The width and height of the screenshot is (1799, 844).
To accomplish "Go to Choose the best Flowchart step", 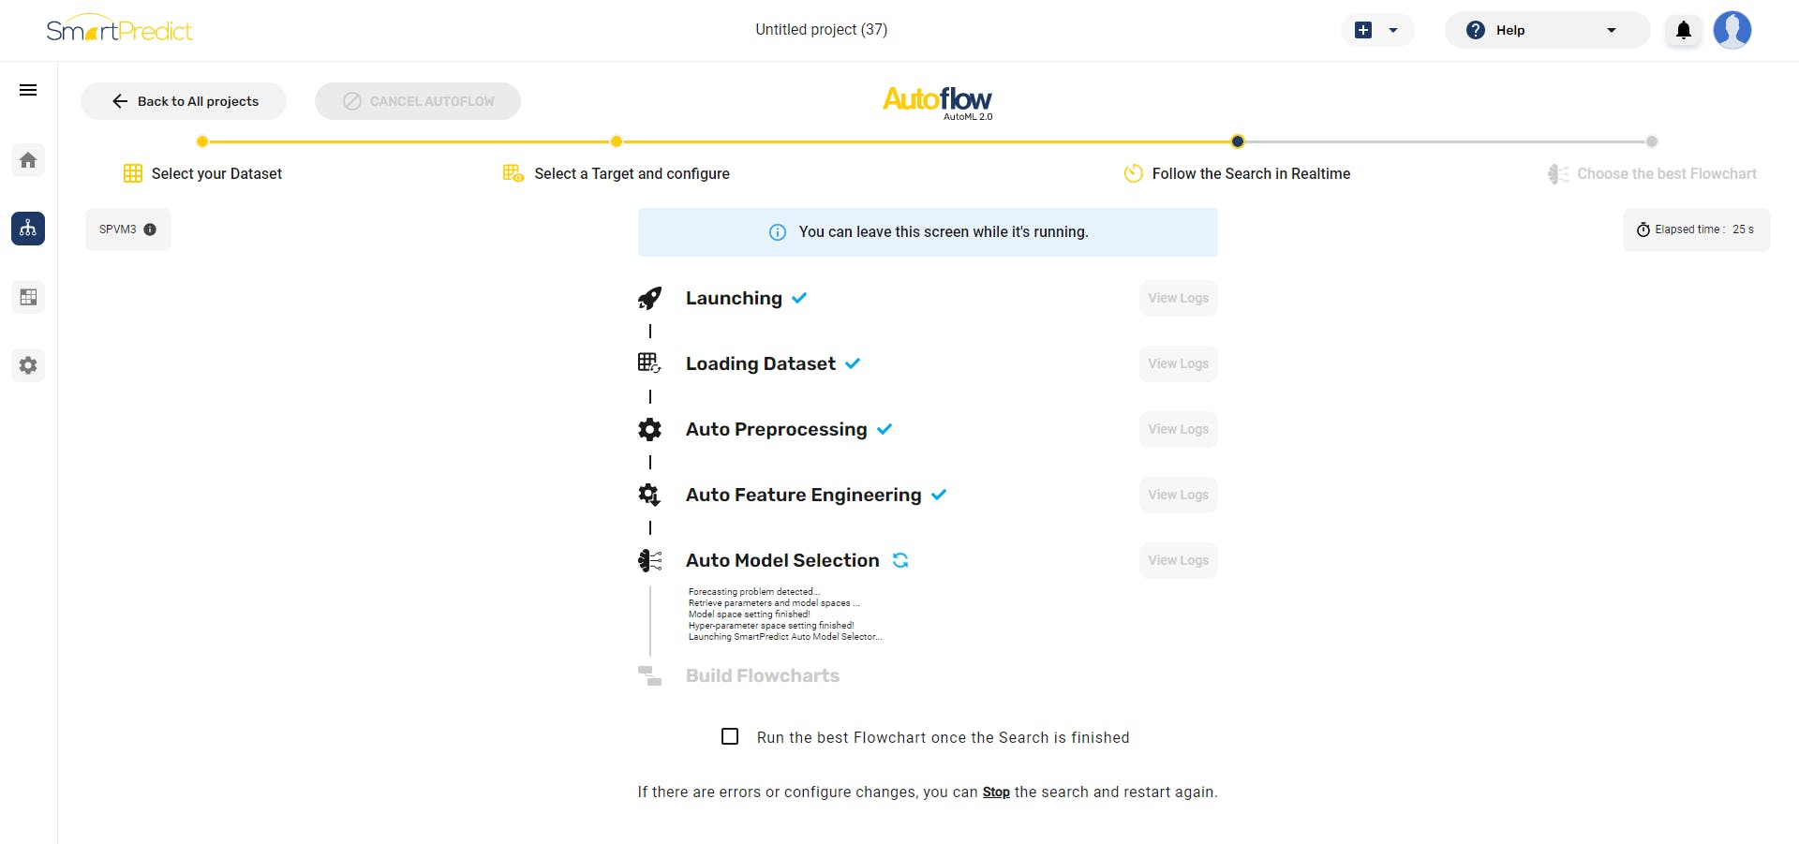I will click(1667, 173).
